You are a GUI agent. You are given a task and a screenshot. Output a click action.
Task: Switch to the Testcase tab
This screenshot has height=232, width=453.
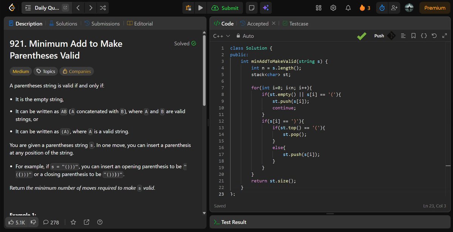(x=295, y=24)
